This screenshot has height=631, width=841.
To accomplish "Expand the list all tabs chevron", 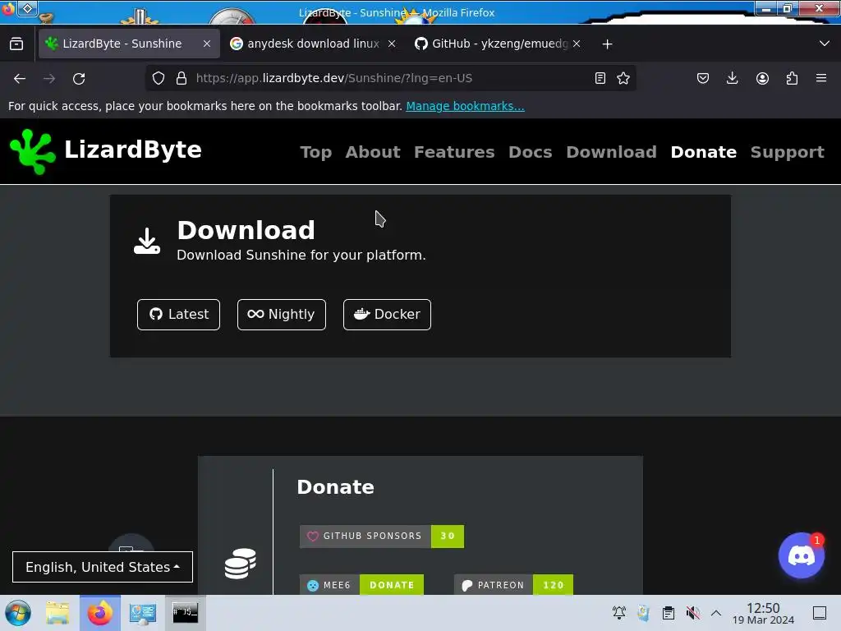I will (x=825, y=44).
